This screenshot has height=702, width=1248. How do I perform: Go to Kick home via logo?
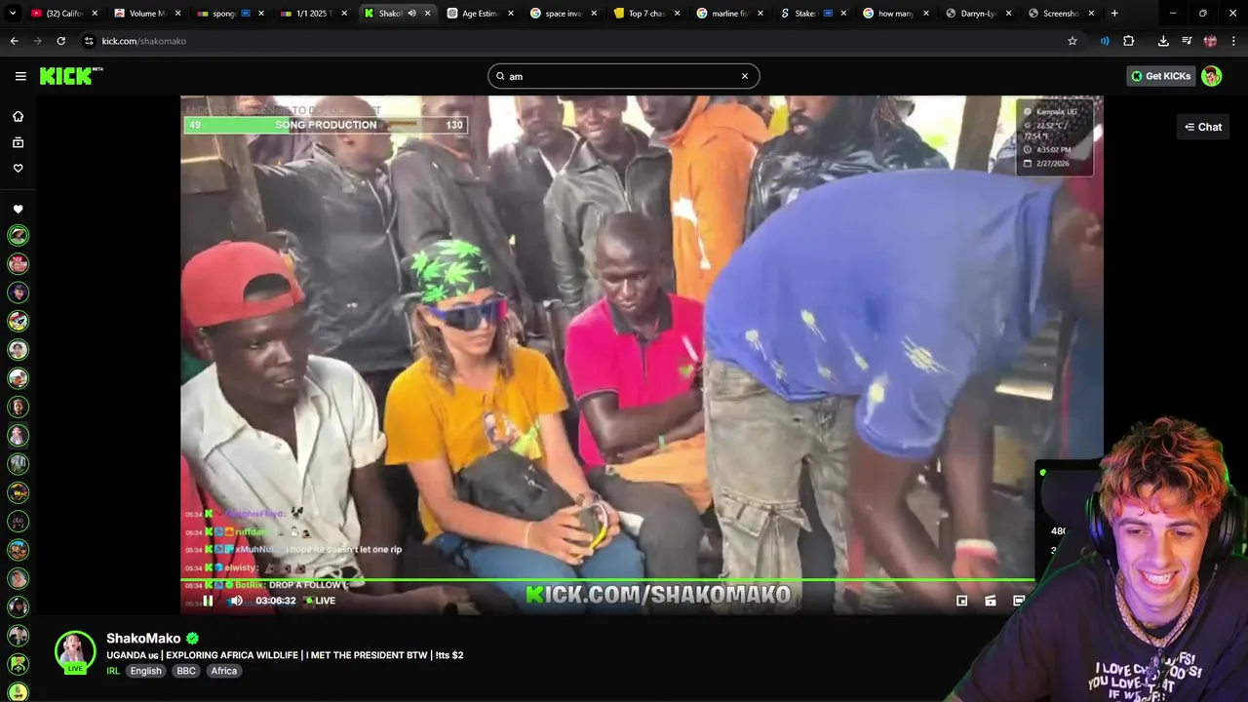point(70,76)
